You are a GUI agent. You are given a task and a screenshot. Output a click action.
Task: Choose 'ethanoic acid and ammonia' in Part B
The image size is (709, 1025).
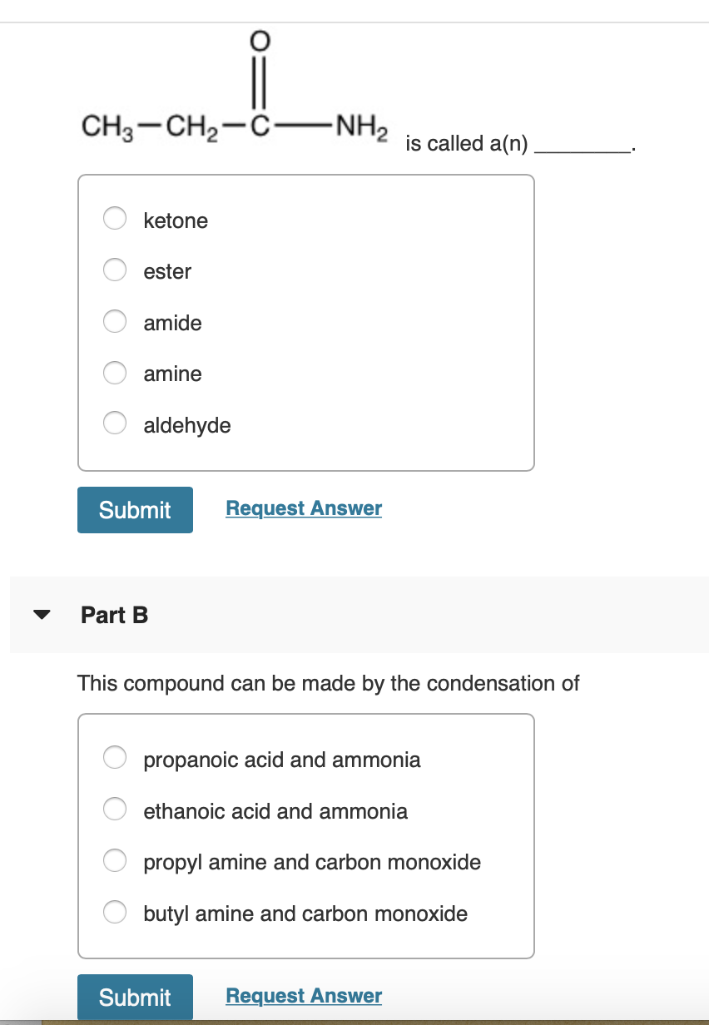pos(114,808)
